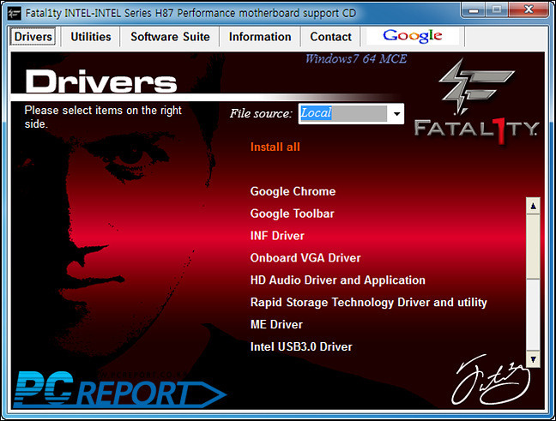Install Google Toolbar

point(293,214)
